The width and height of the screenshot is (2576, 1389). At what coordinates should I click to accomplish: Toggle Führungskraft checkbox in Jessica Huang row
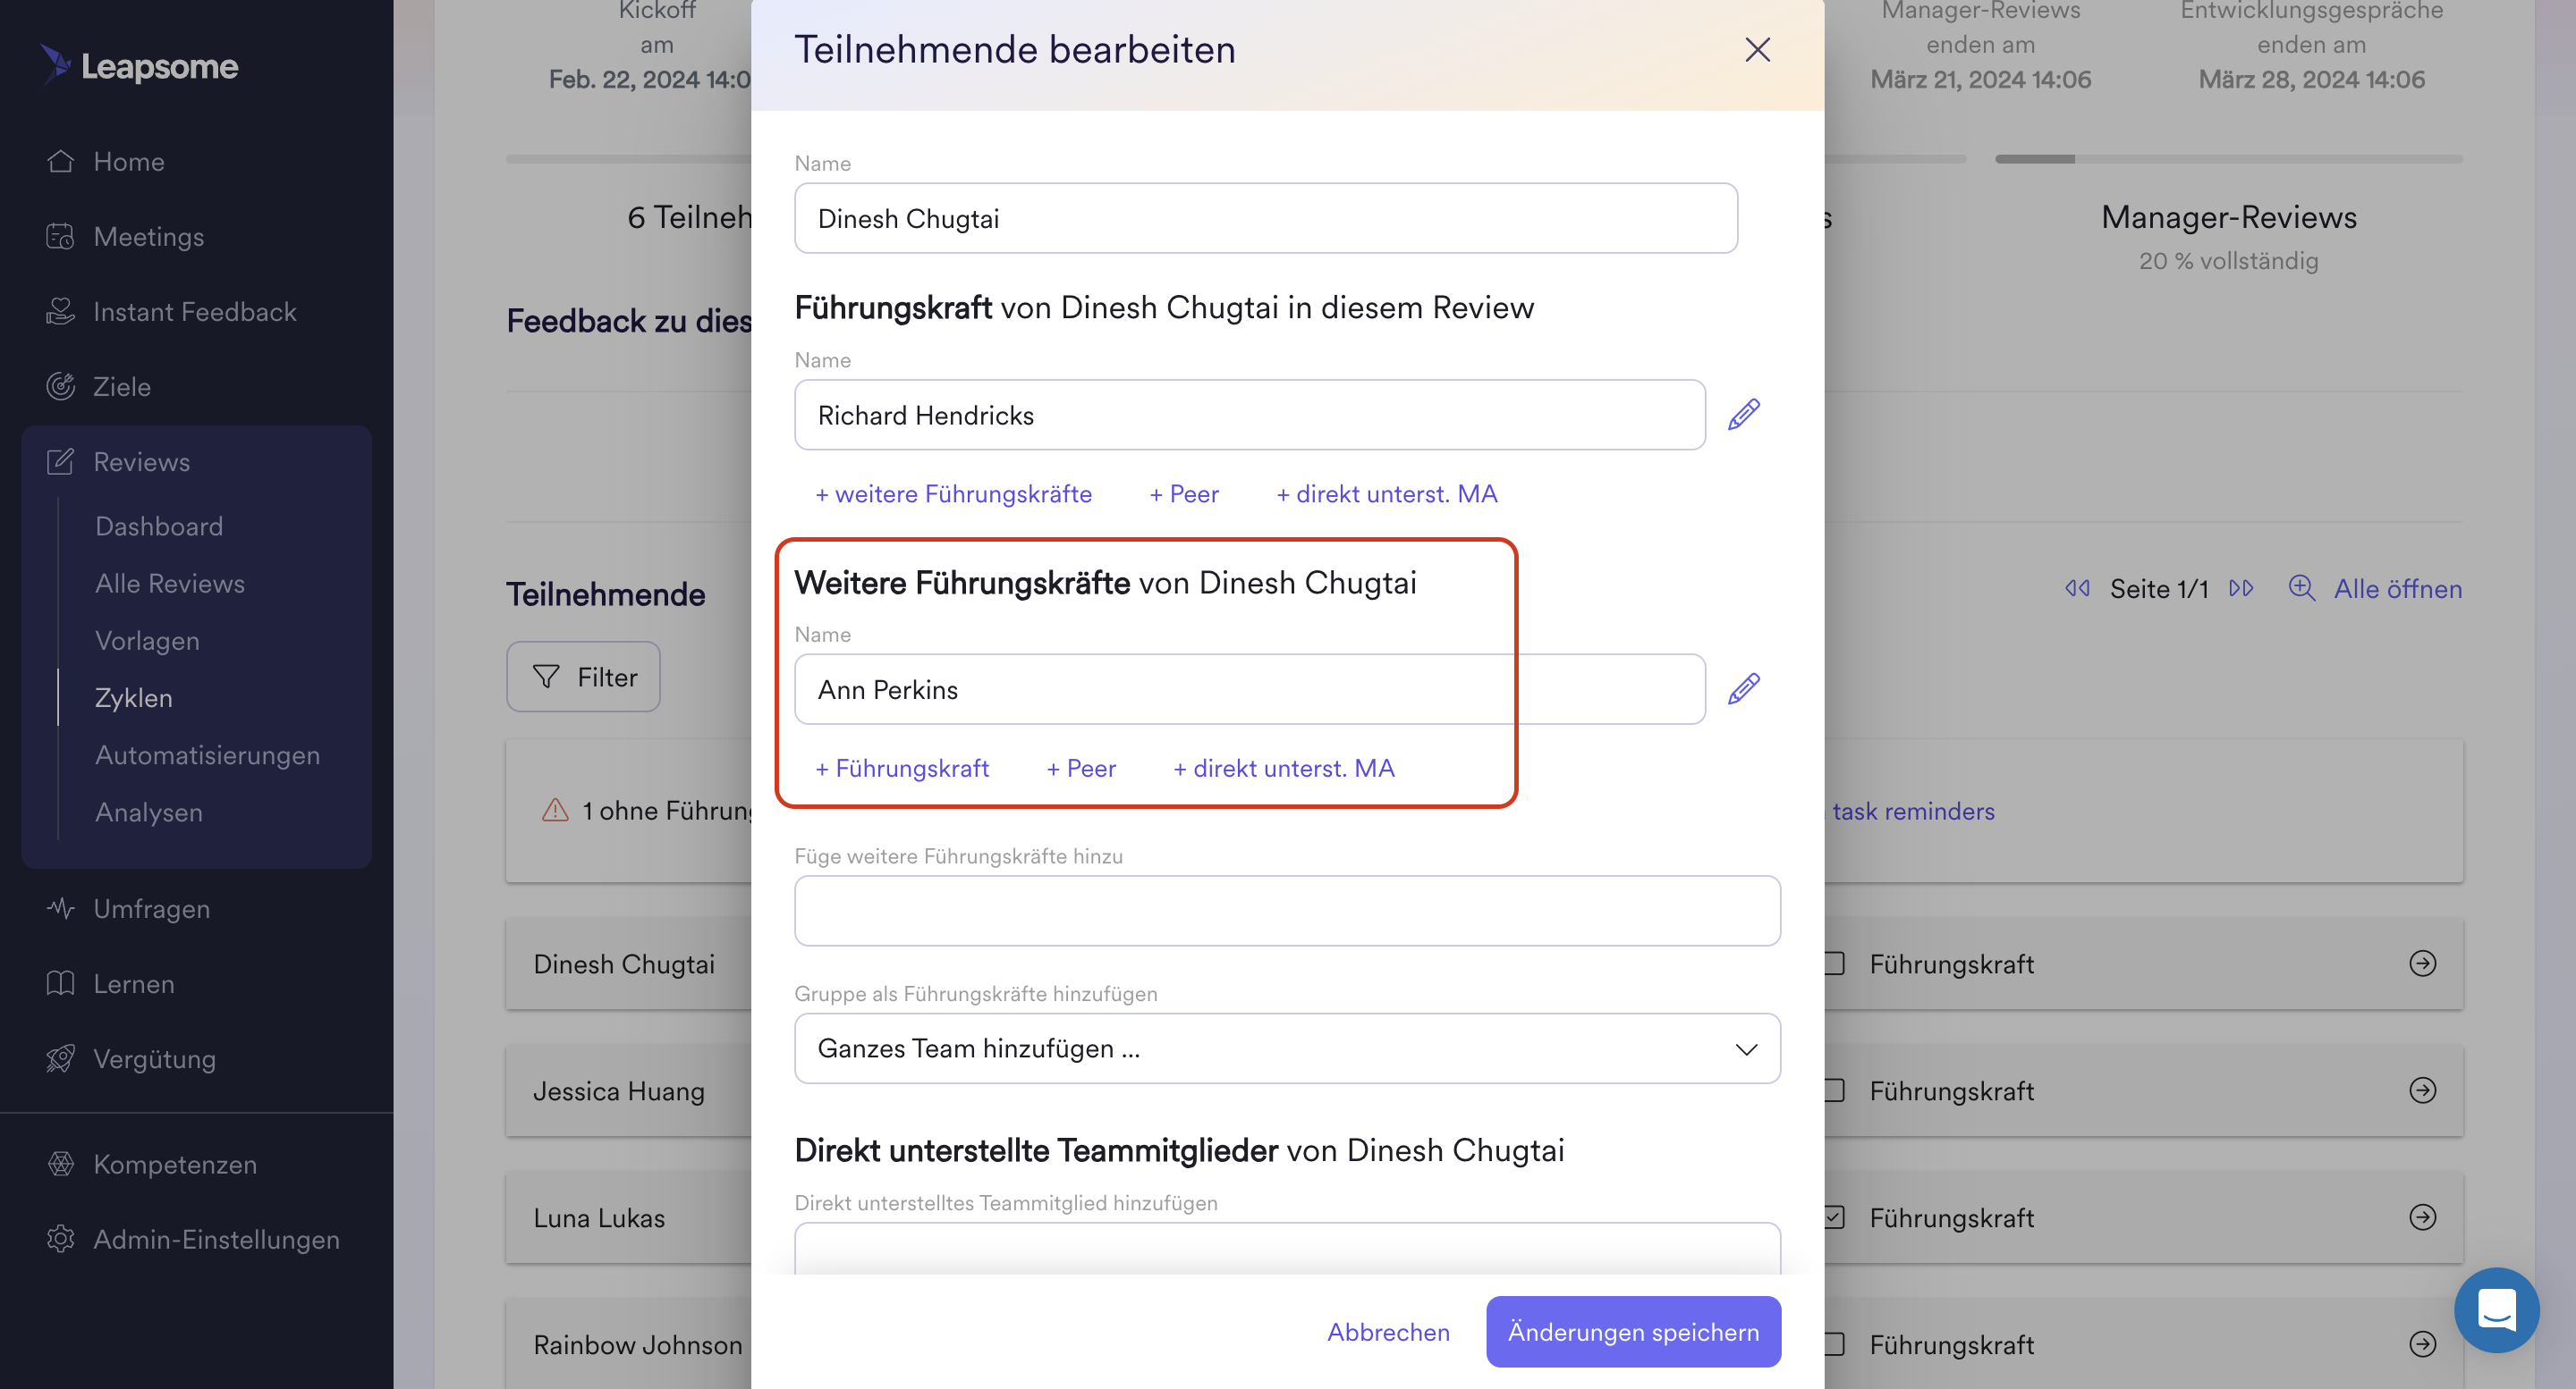click(x=1835, y=1090)
